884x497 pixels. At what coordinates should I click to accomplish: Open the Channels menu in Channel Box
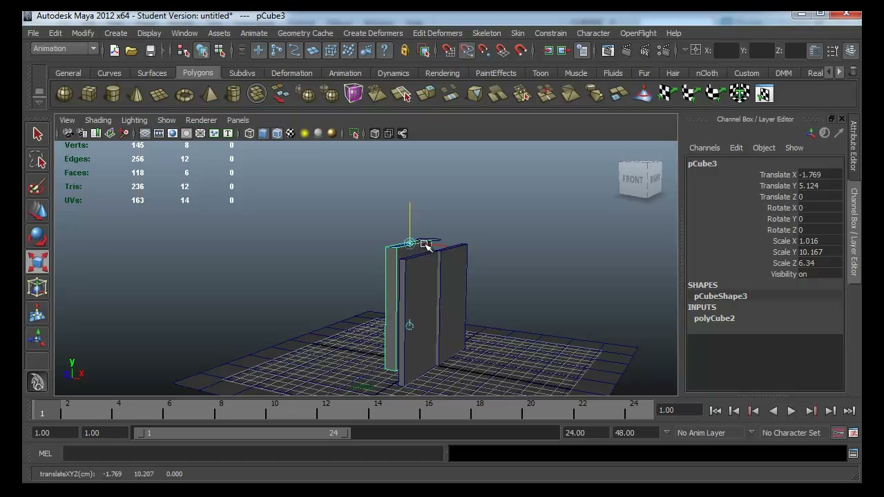(x=704, y=148)
